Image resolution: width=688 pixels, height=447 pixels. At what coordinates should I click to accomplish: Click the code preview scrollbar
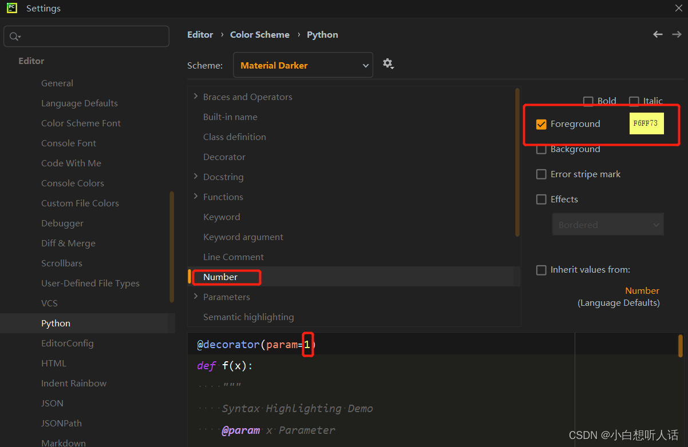click(681, 346)
